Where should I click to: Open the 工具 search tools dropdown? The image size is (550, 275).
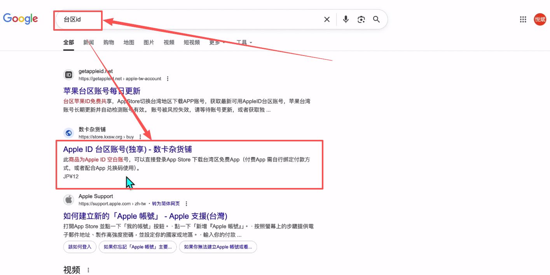coord(242,43)
